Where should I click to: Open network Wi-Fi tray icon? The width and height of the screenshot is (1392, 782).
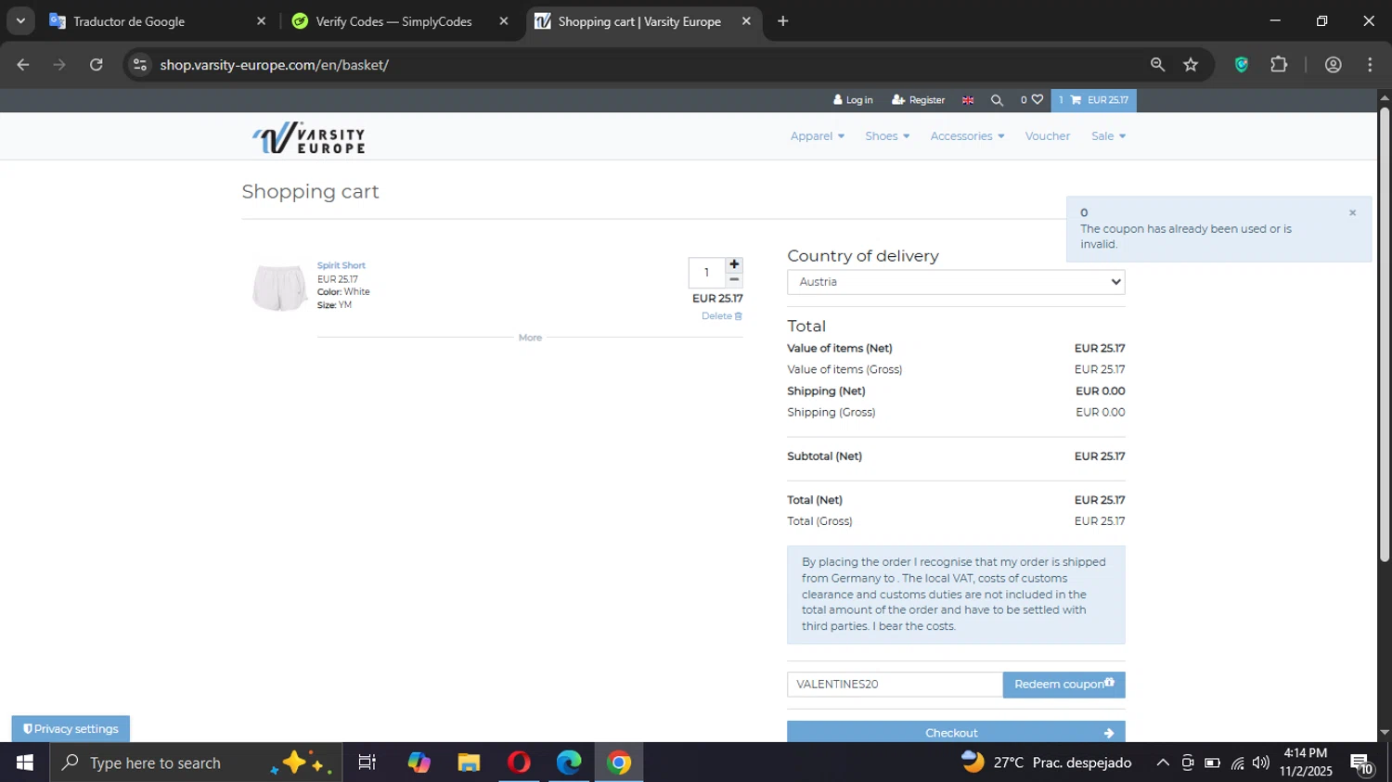tap(1237, 763)
